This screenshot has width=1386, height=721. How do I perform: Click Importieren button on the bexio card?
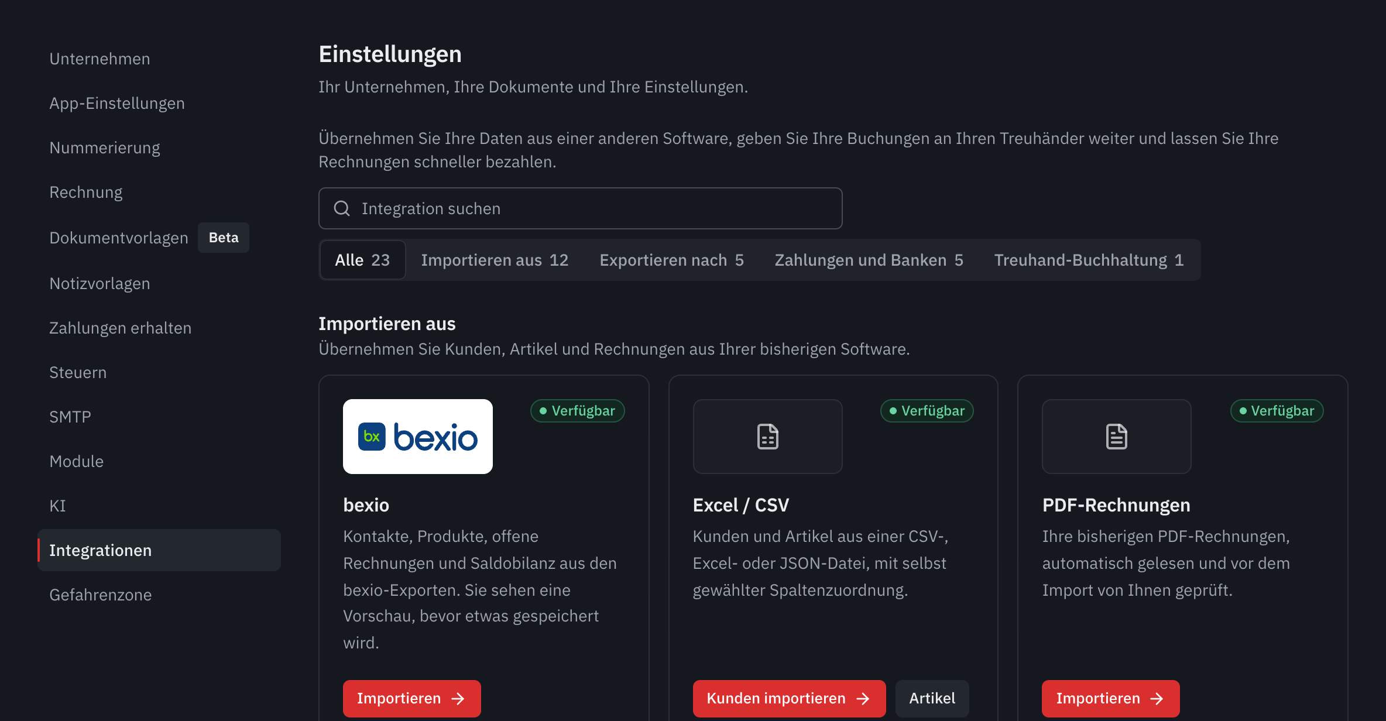tap(411, 698)
